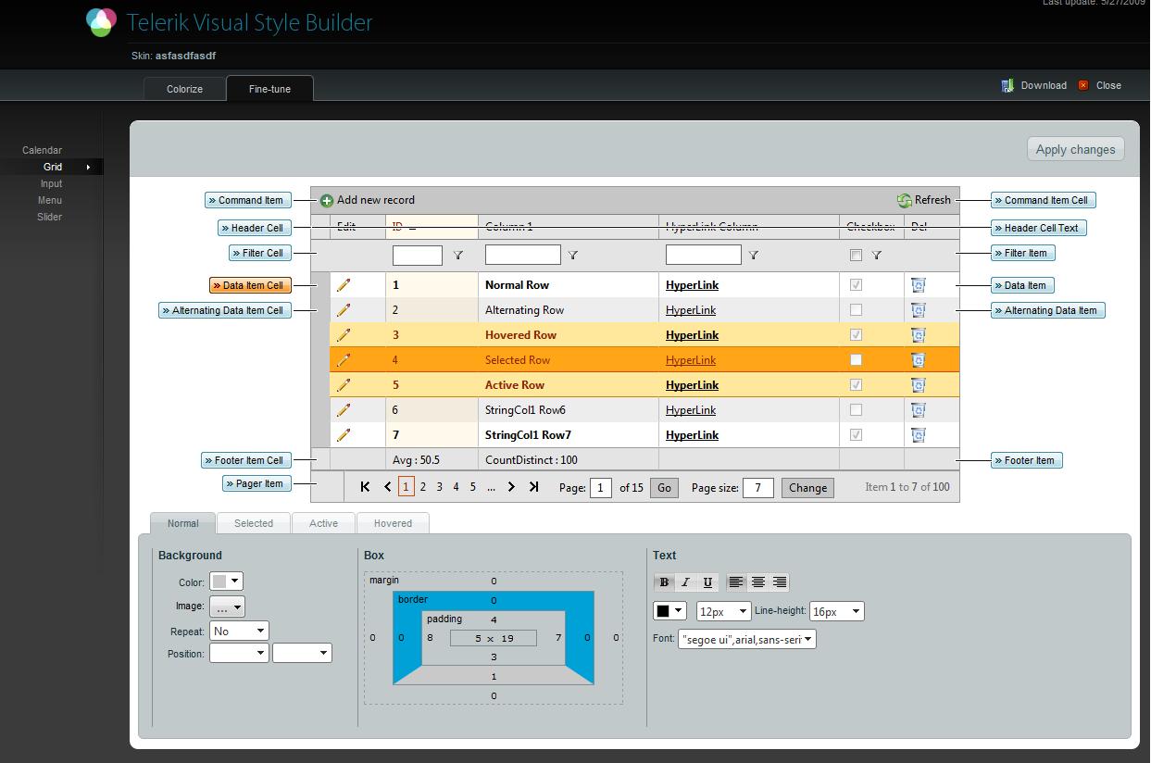The height and width of the screenshot is (763, 1151).
Task: Open the Repeat dropdown showing No
Action: [239, 631]
